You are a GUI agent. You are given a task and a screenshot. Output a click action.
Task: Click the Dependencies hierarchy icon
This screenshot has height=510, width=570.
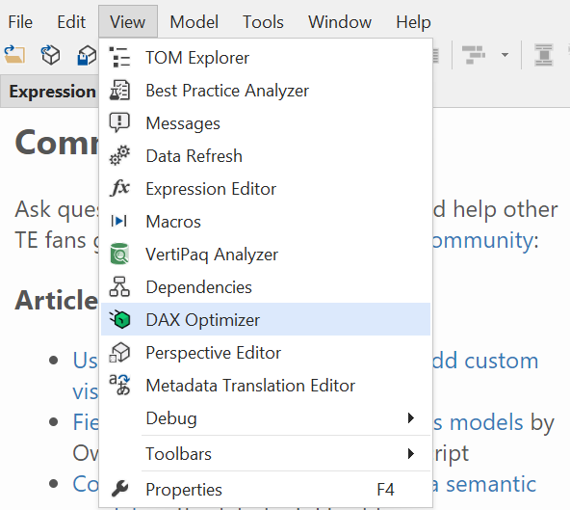[x=119, y=286]
